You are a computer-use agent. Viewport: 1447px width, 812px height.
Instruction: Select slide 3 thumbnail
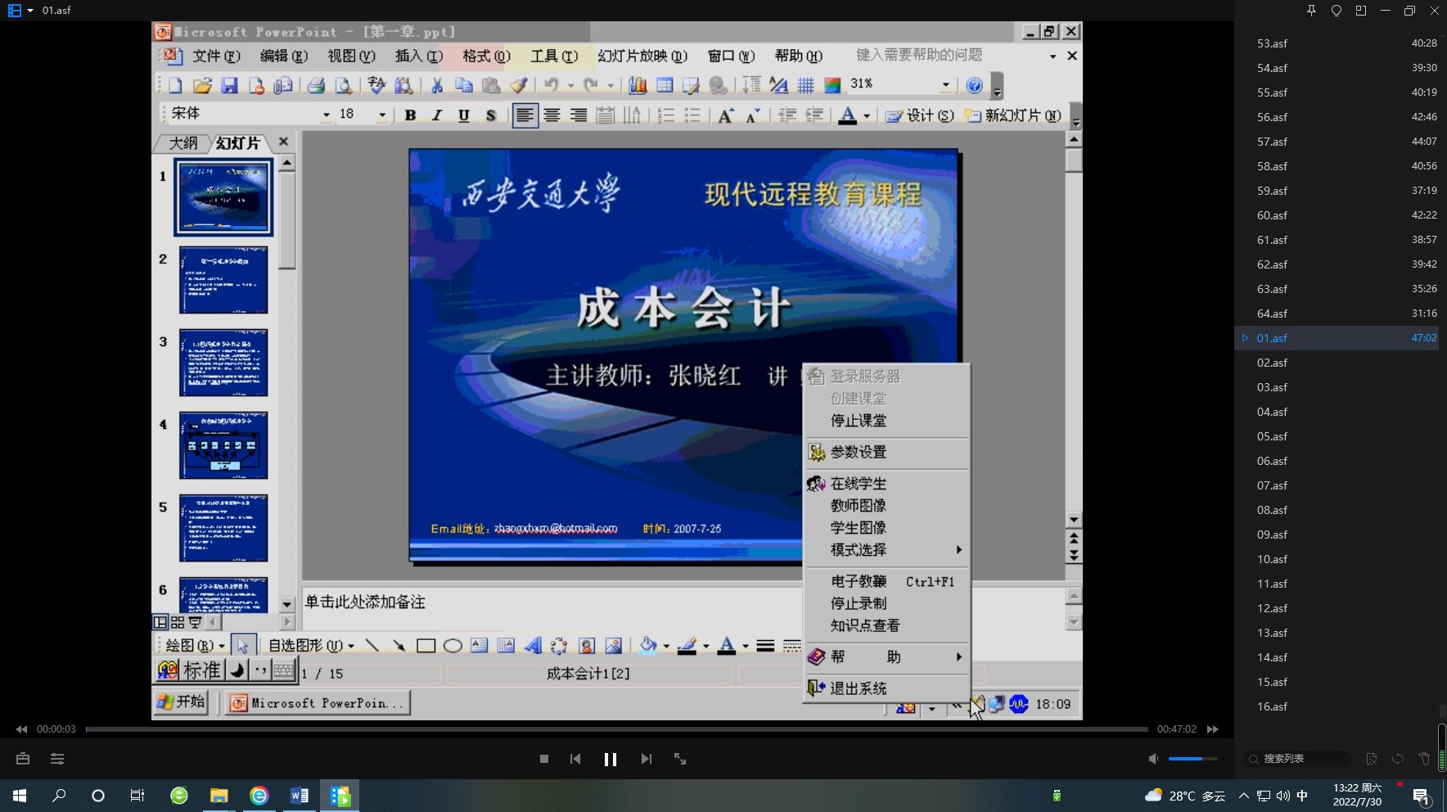click(223, 363)
